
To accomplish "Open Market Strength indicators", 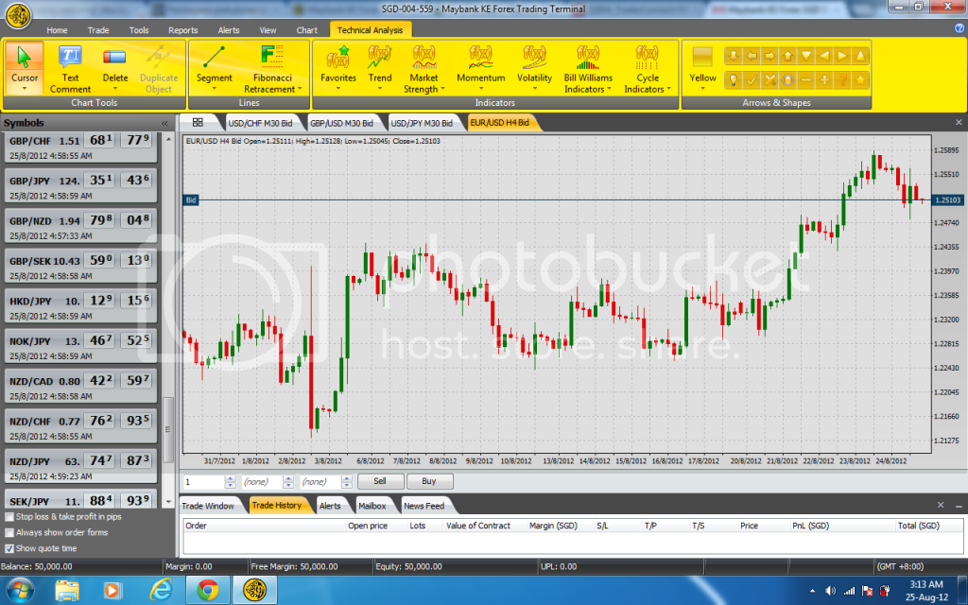I will coord(424,69).
